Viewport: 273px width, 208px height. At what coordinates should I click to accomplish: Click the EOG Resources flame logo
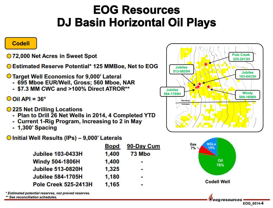(211, 197)
